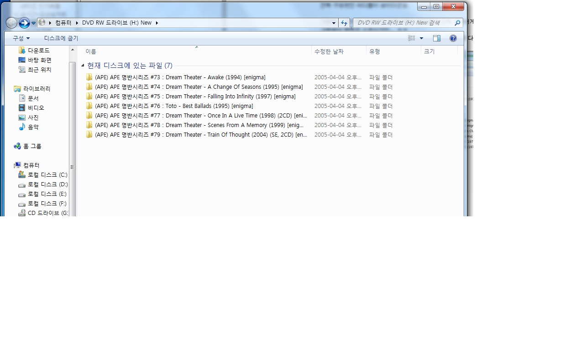This screenshot has width=586, height=337.
Task: Expand arrow after 컴퓨터 breadcrumb
Action: [77, 23]
